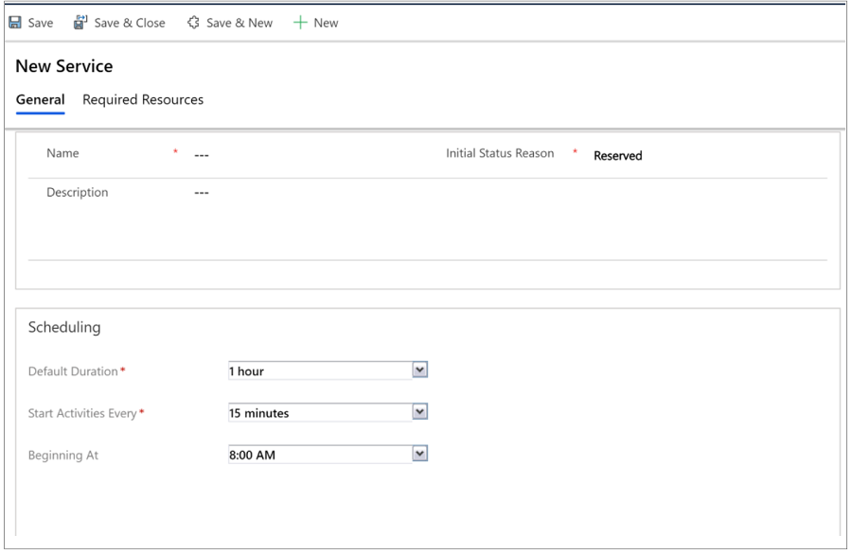Click the Start Activities Every label
This screenshot has width=852, height=552.
point(82,413)
